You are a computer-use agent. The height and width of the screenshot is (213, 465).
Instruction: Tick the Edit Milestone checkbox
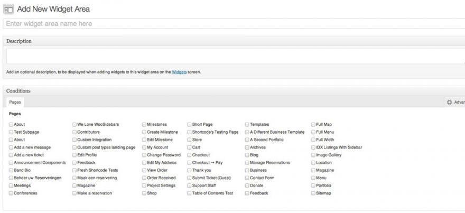(x=144, y=140)
